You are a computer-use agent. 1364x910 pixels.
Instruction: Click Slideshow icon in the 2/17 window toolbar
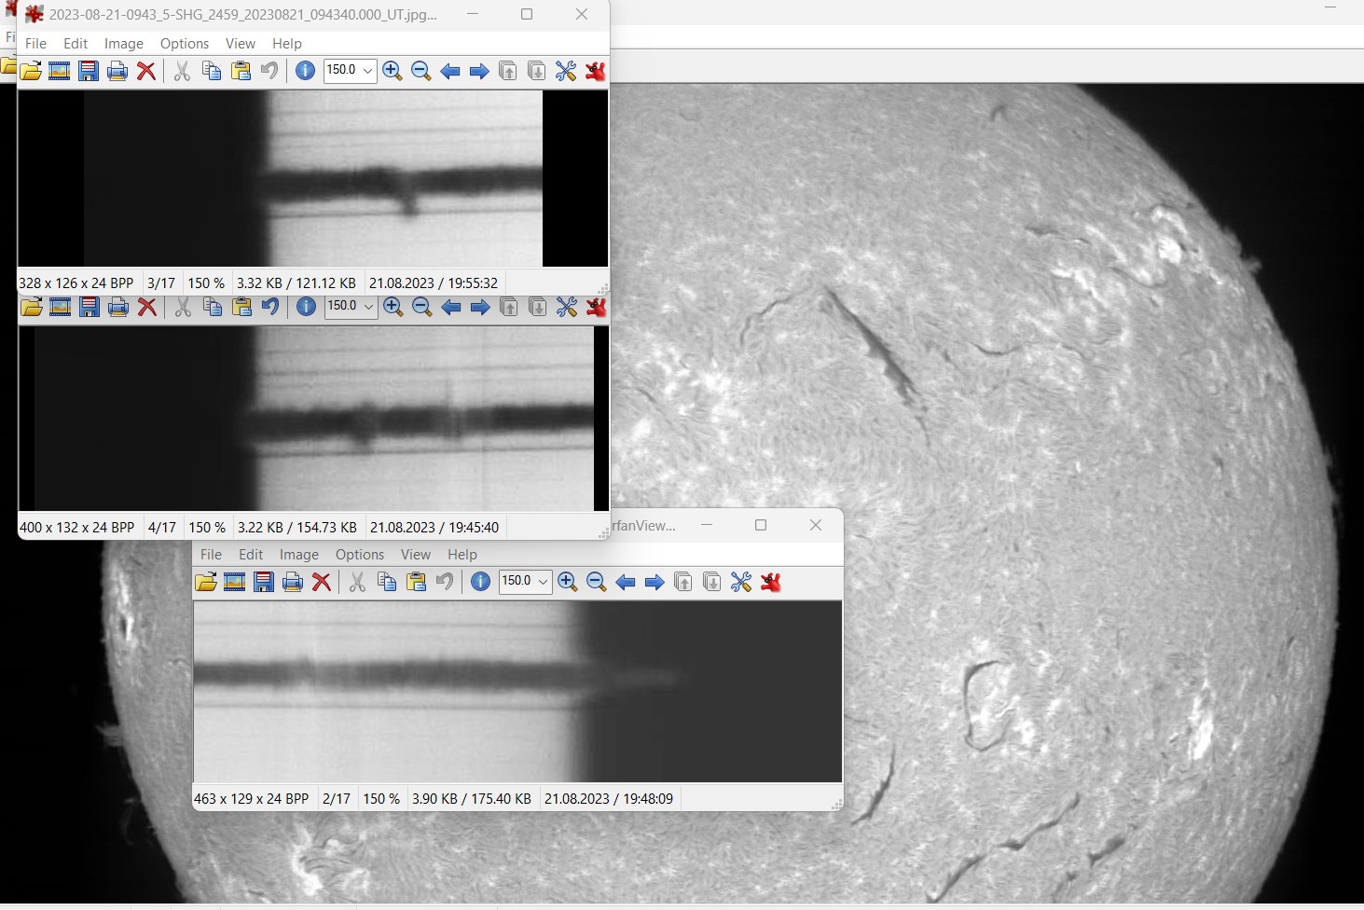(x=234, y=583)
